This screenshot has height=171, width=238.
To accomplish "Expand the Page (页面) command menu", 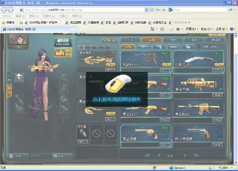I will (192, 29).
